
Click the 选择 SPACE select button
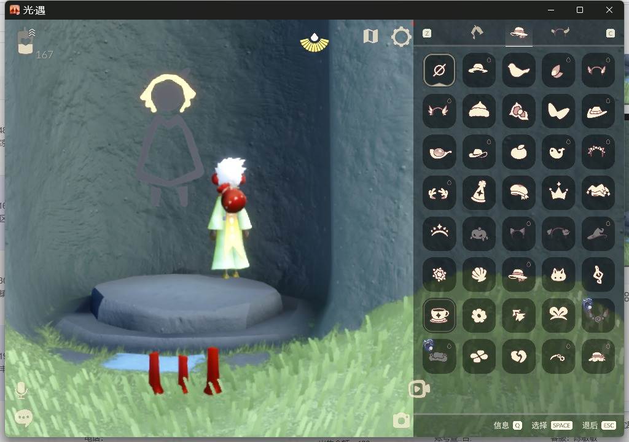click(552, 425)
